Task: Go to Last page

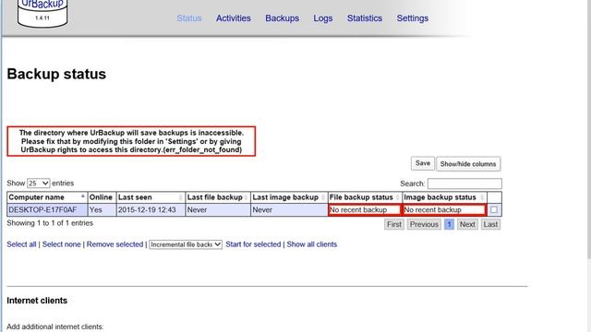Action: point(490,224)
